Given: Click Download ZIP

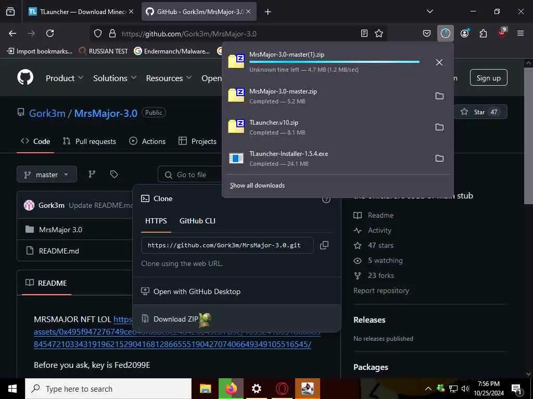Looking at the screenshot, I should pyautogui.click(x=237, y=319).
